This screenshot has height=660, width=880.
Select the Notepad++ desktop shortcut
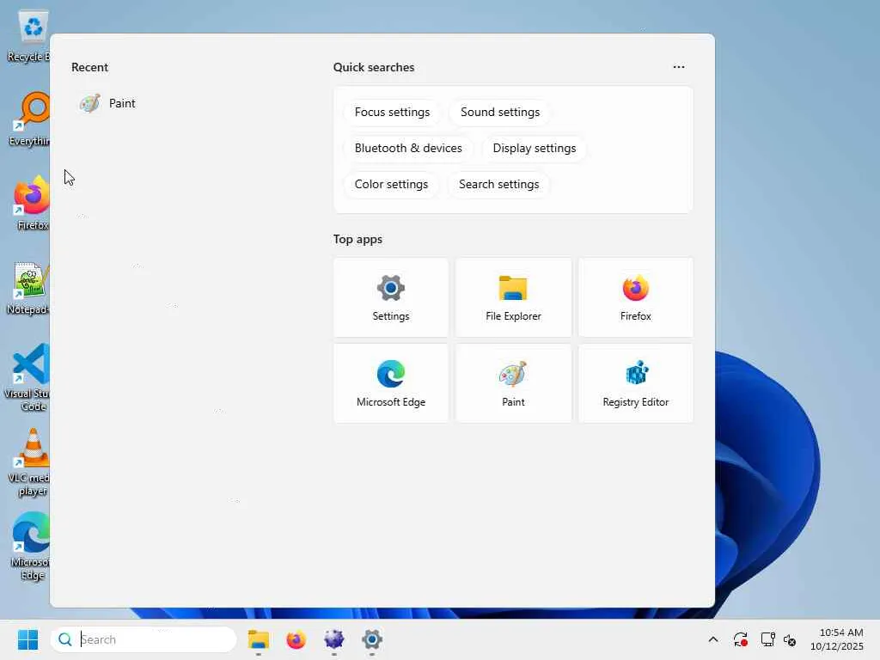point(28,289)
